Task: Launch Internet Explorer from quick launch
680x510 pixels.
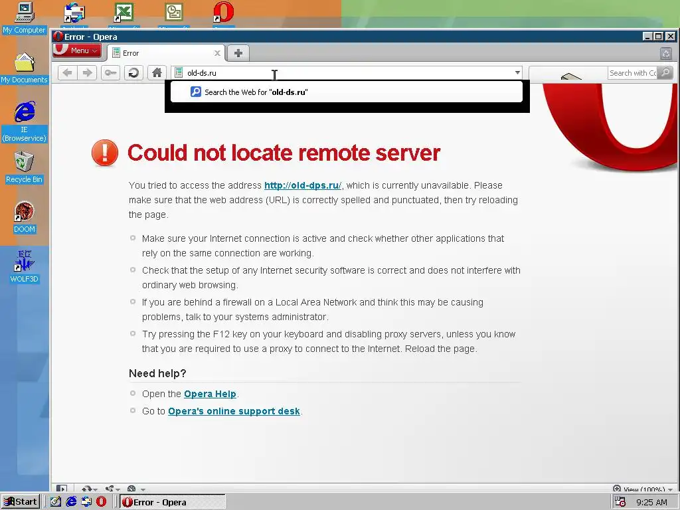Action: pyautogui.click(x=71, y=502)
